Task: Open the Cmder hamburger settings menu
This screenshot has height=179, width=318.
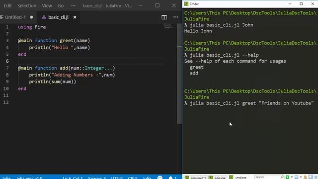Action: coord(316,177)
